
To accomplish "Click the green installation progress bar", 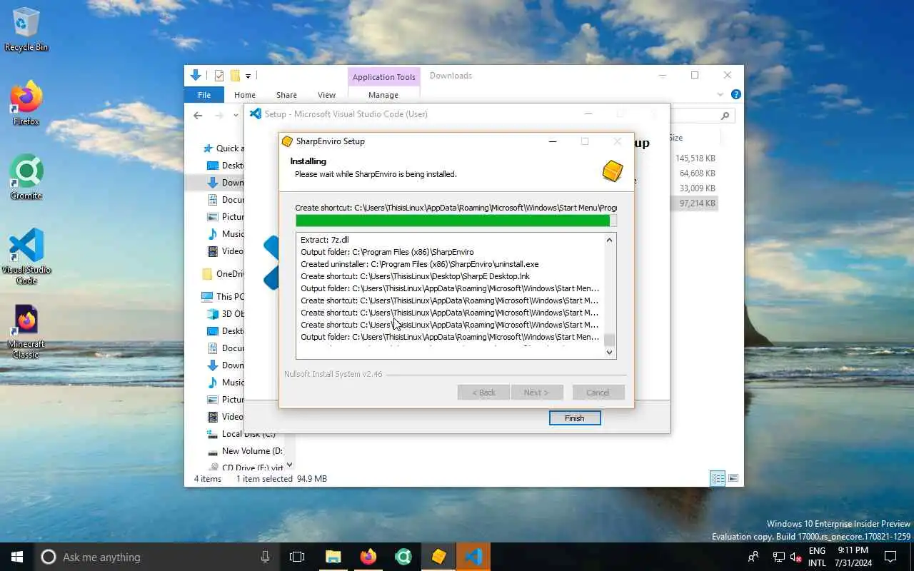I will (x=456, y=221).
